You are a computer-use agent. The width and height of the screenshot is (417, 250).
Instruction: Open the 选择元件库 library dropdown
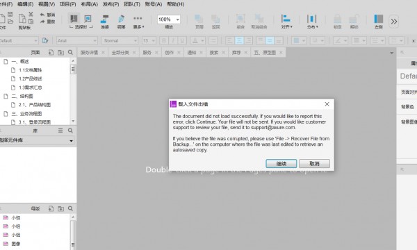pos(38,140)
